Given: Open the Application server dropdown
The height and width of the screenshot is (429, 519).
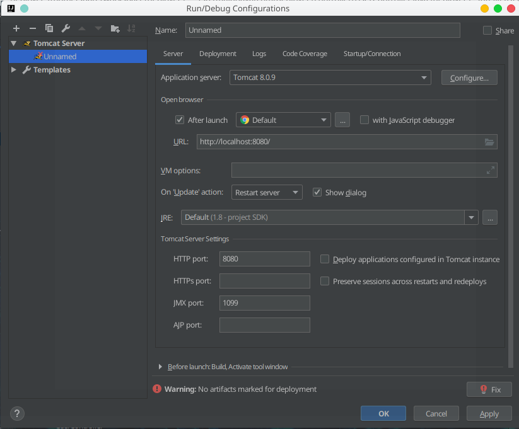Looking at the screenshot, I should (x=330, y=77).
